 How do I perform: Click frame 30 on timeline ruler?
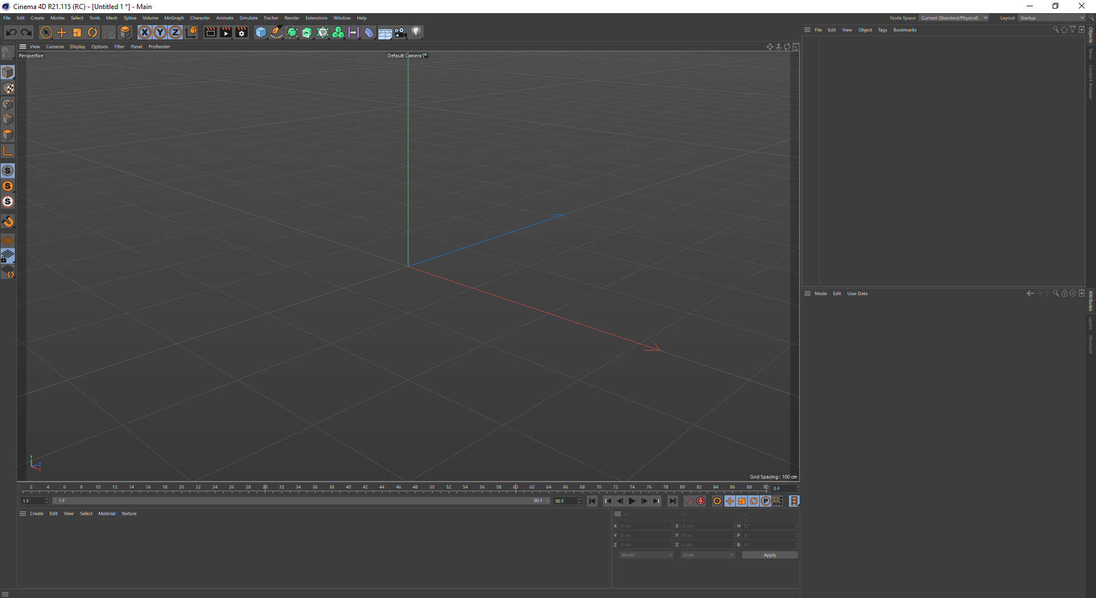pos(265,487)
